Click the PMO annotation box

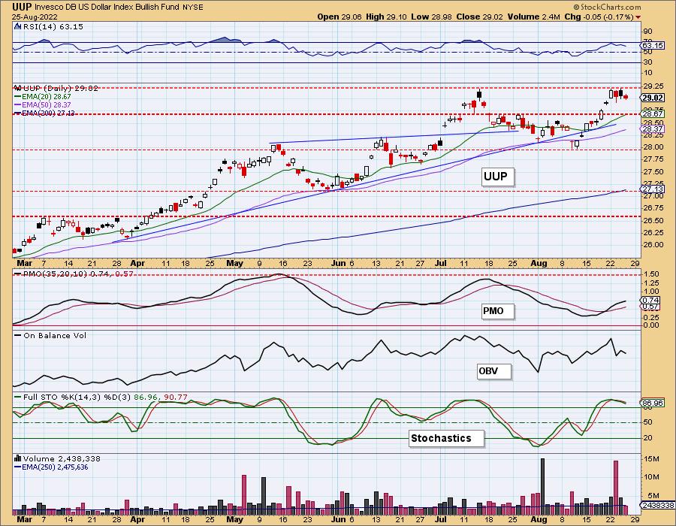click(x=498, y=311)
